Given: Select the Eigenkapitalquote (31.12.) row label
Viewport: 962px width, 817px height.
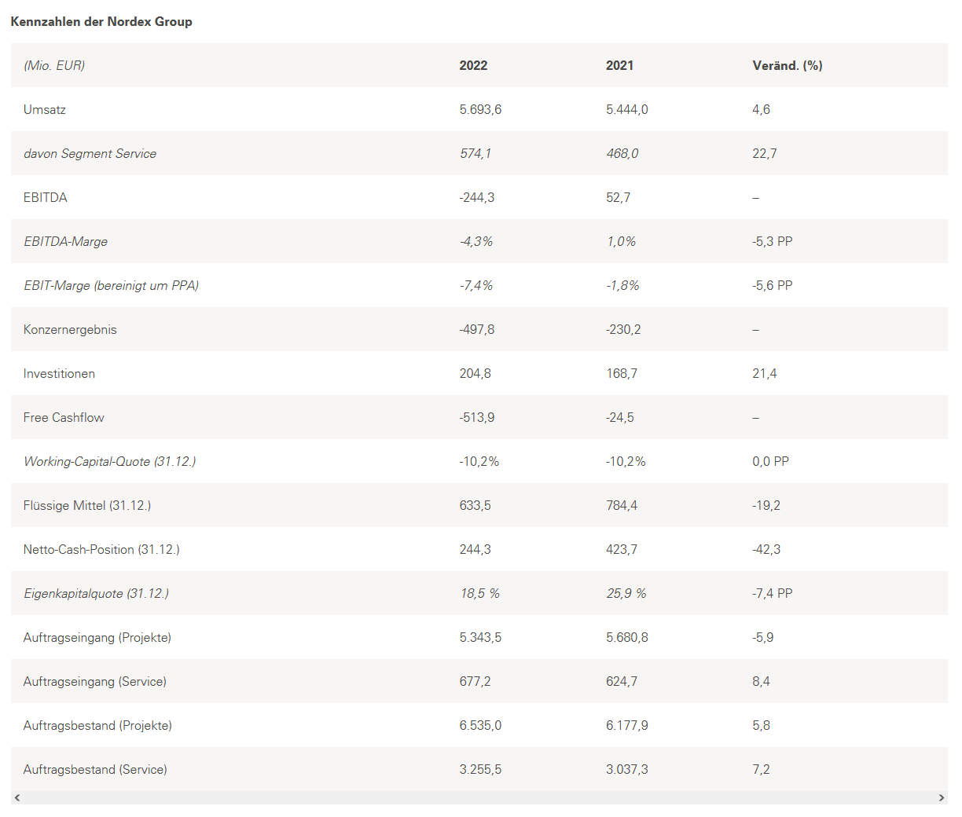Looking at the screenshot, I should coord(96,594).
